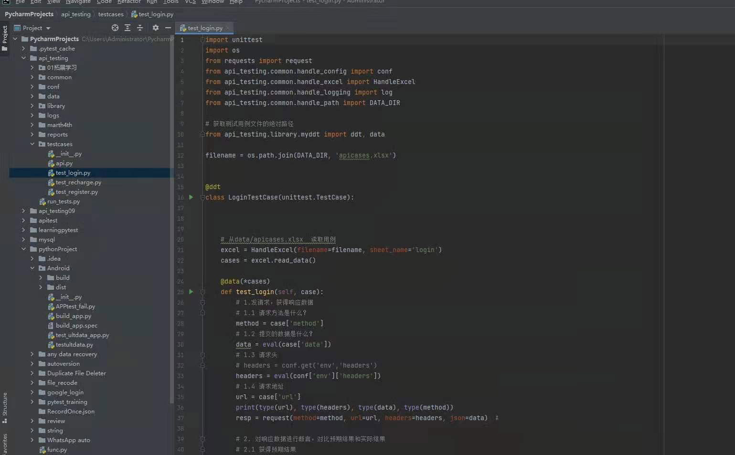Viewport: 735px width, 455px height.
Task: Click PycharmProjects in the breadcrumb bar
Action: [29, 14]
